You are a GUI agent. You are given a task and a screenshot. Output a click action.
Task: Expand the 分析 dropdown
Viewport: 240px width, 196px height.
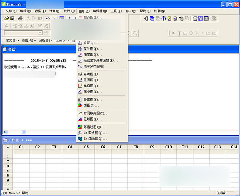tap(45, 40)
